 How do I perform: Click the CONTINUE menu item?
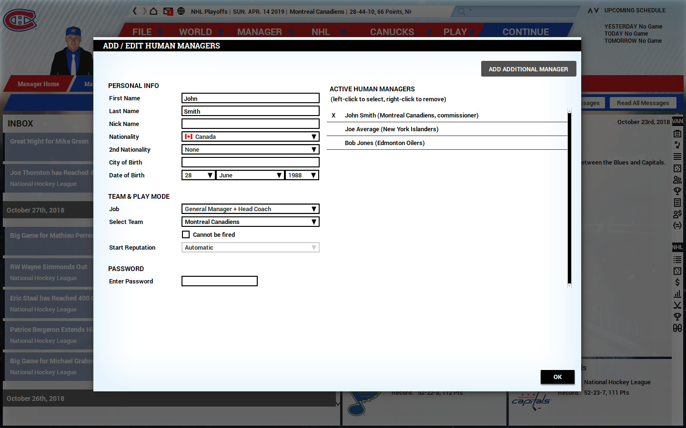tap(525, 31)
